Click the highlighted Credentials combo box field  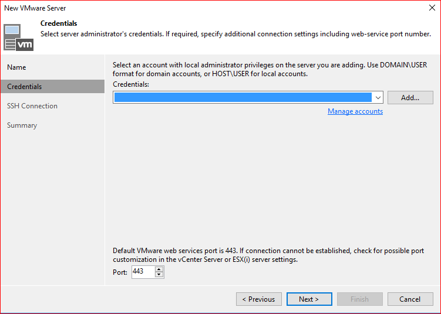pos(243,97)
